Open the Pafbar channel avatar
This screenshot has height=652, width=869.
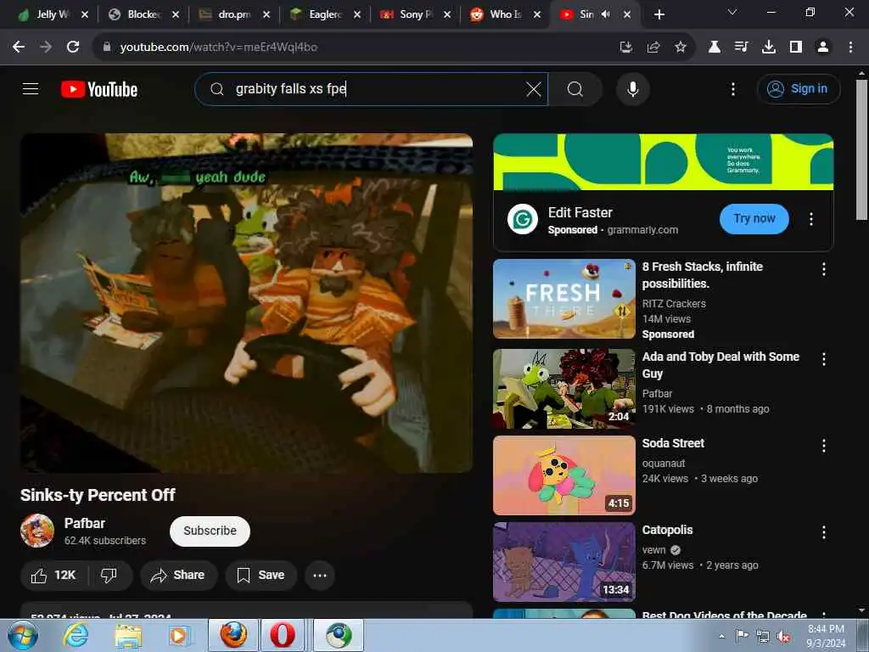pos(37,531)
